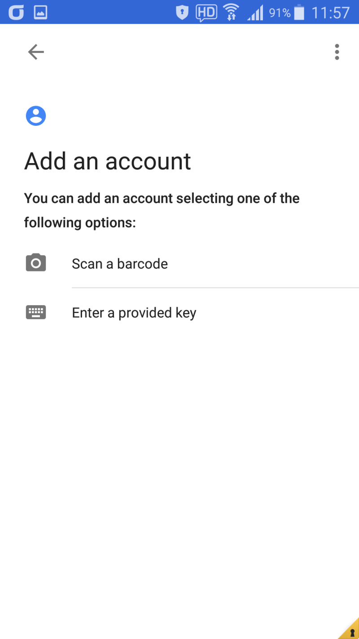
Task: Tap the battery icon in the status bar
Action: [299, 13]
